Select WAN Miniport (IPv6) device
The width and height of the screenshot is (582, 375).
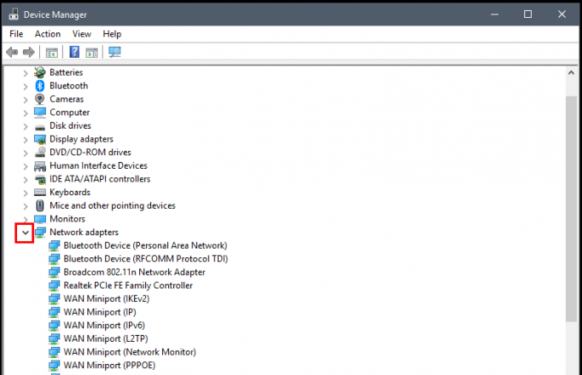[x=104, y=326]
